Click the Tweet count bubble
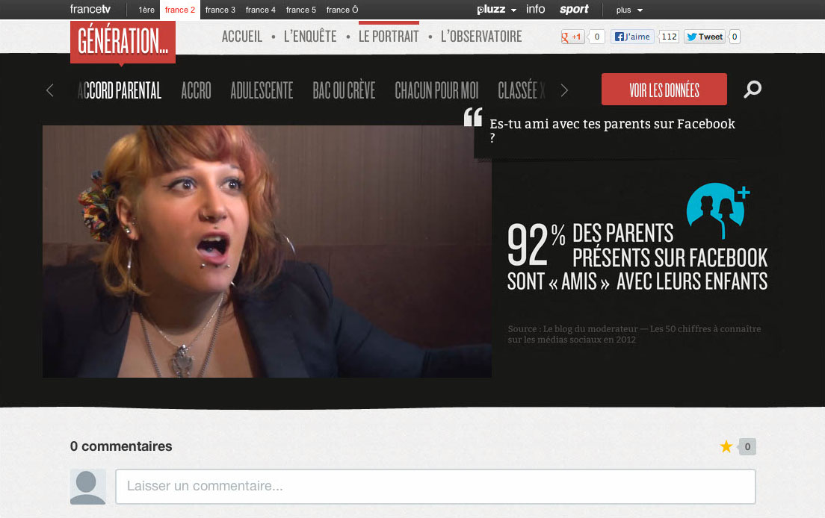Viewport: 825px width, 518px height. (735, 37)
